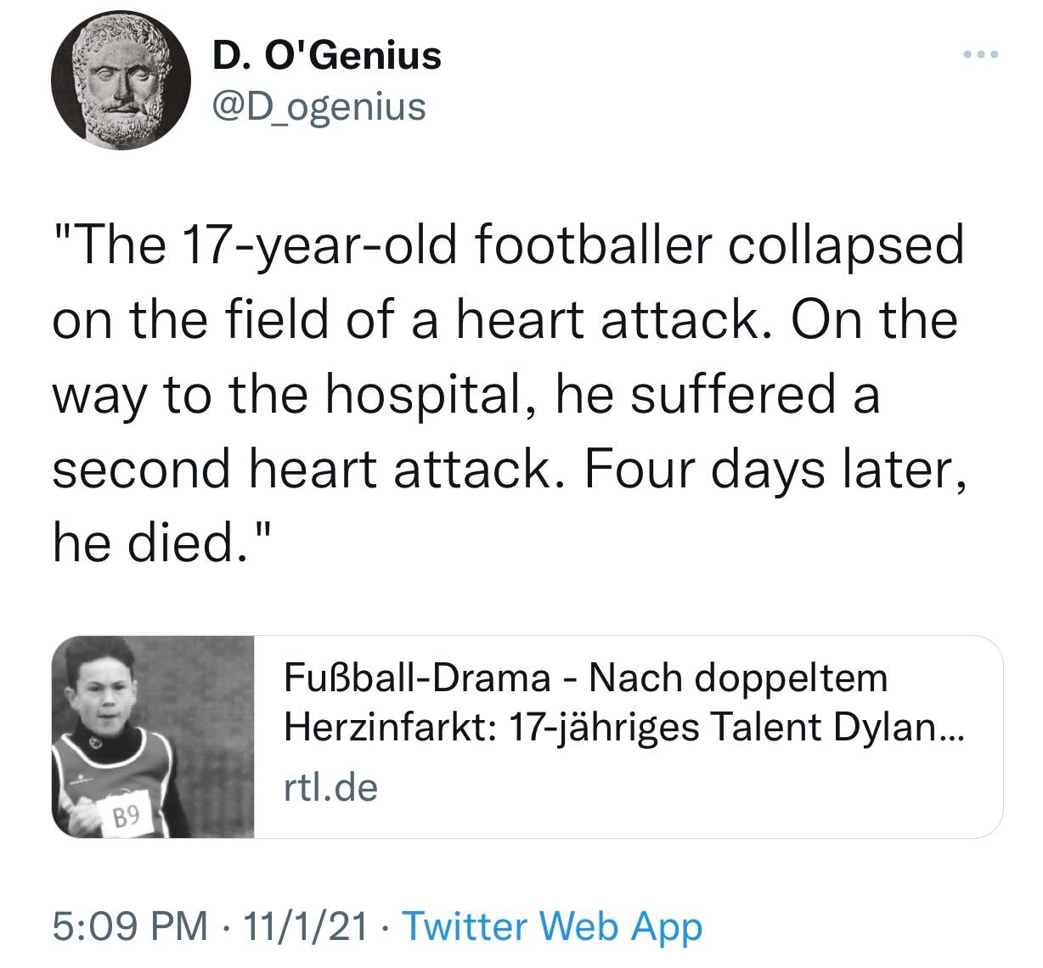Click the 5:09 PM timestamp
The image size is (1043, 968).
click(x=129, y=926)
